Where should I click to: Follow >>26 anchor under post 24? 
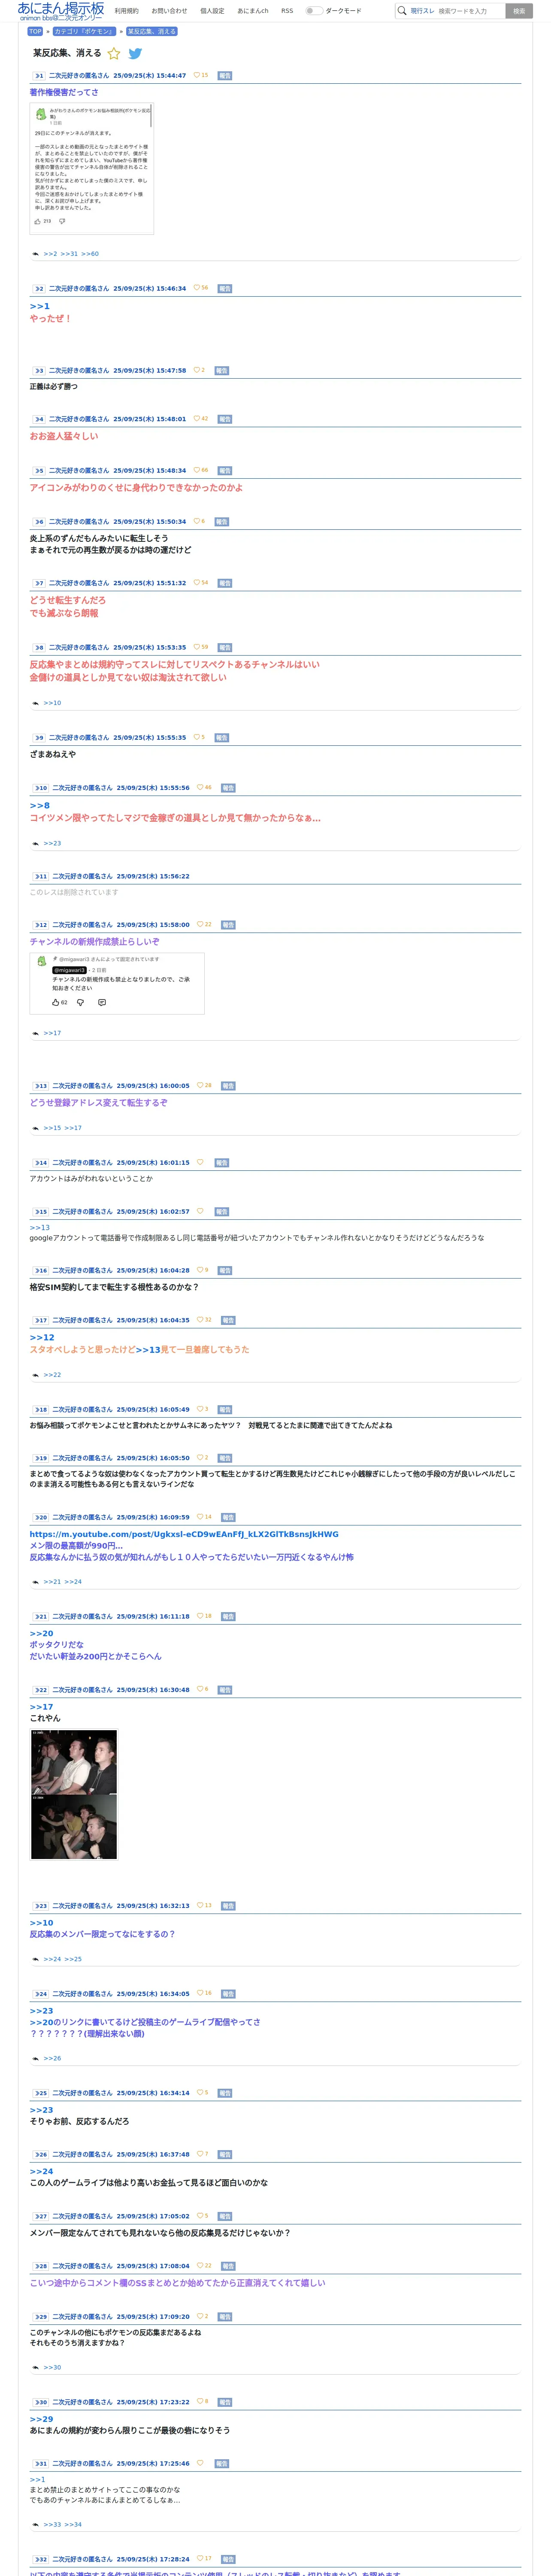pos(52,2058)
